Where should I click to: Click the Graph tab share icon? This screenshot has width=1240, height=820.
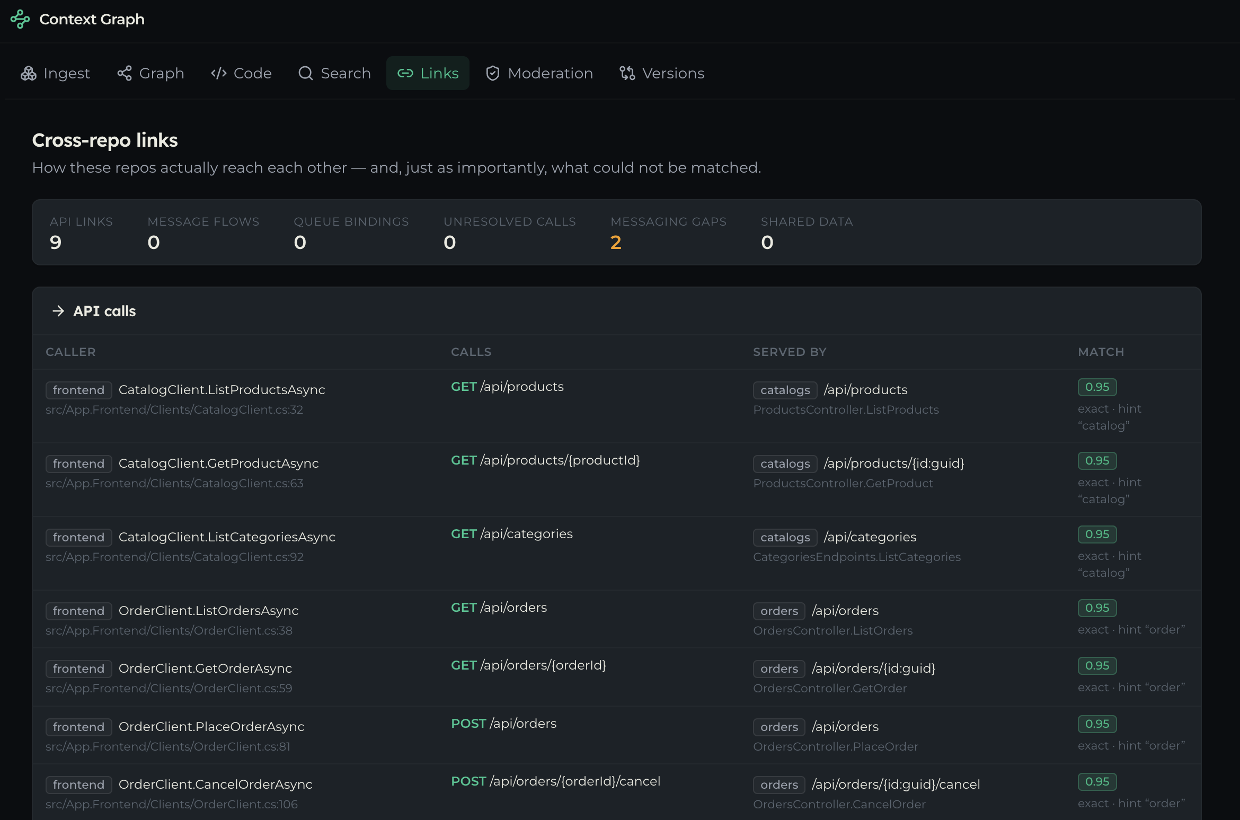[125, 73]
